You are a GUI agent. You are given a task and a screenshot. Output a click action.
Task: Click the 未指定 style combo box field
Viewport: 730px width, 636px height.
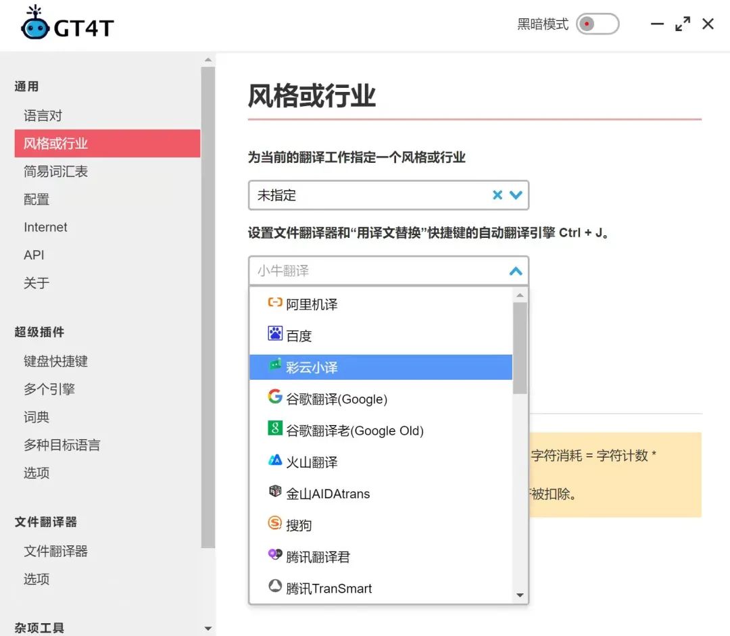[x=388, y=195]
